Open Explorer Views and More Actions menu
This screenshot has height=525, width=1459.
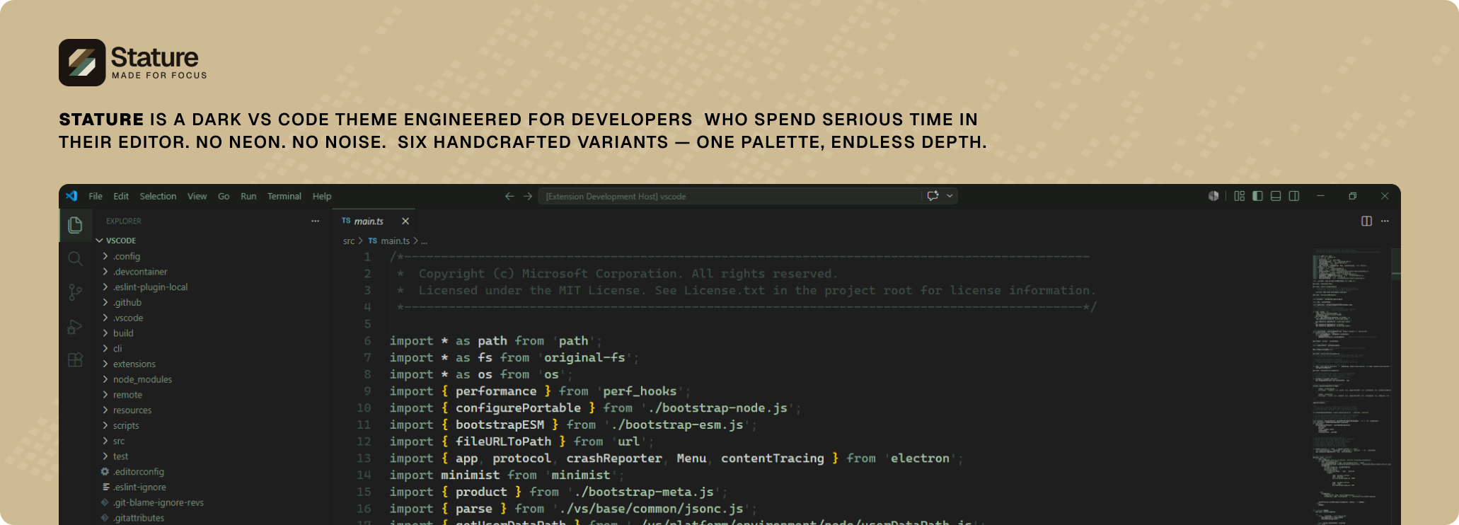(x=315, y=221)
